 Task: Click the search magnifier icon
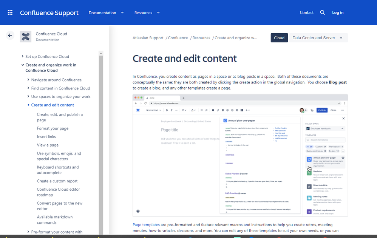[x=323, y=12]
